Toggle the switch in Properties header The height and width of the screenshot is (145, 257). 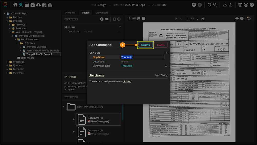[107, 19]
